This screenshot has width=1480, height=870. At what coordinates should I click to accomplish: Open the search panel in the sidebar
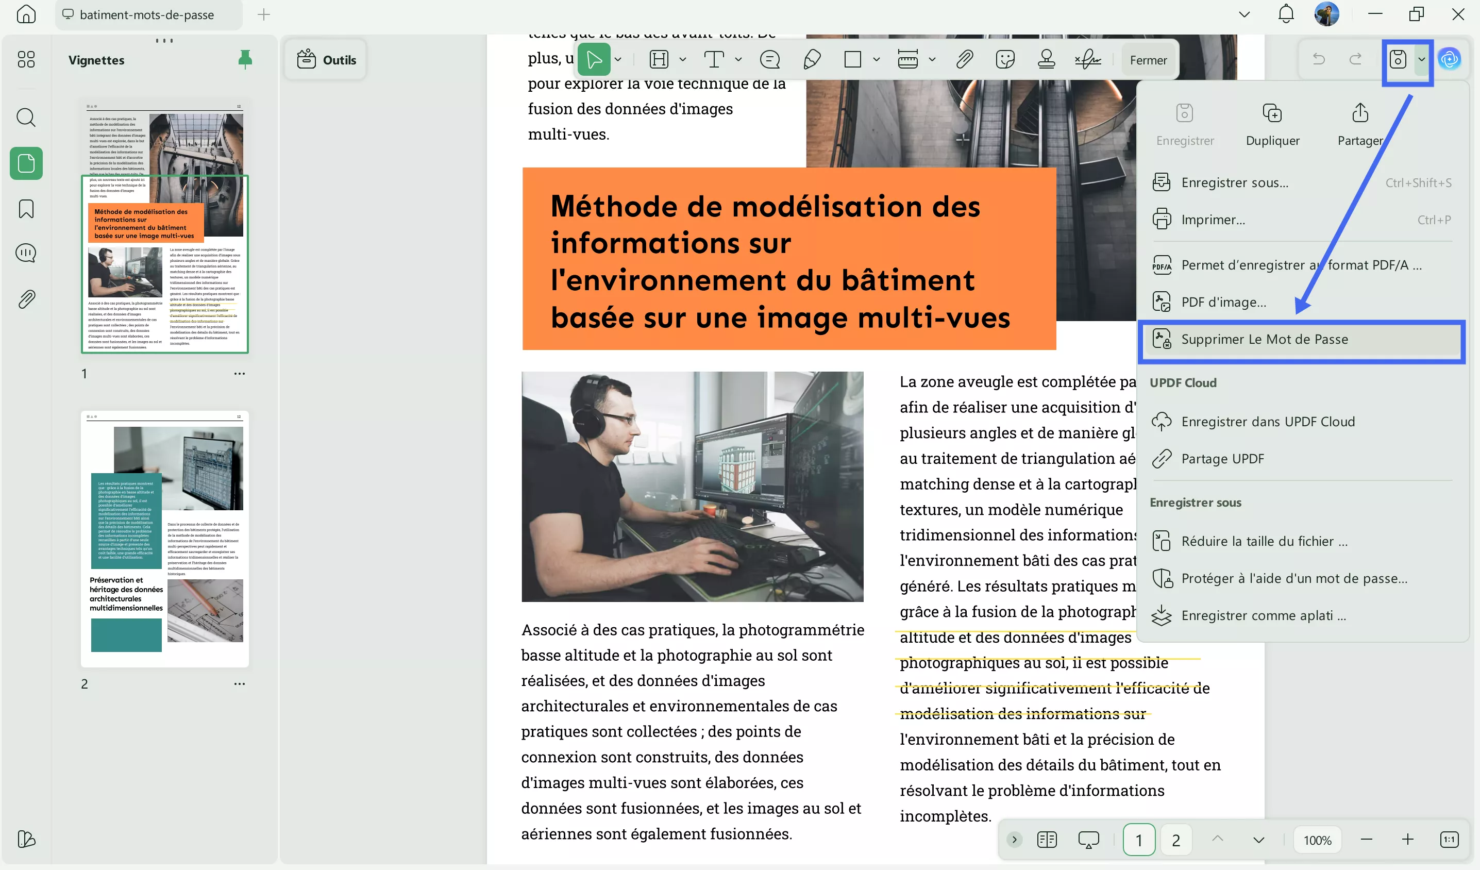(x=26, y=118)
